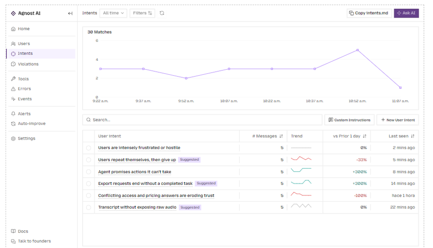Open 'Conflicting access and pricing answers are eroding trust'
The height and width of the screenshot is (248, 433).
[156, 196]
